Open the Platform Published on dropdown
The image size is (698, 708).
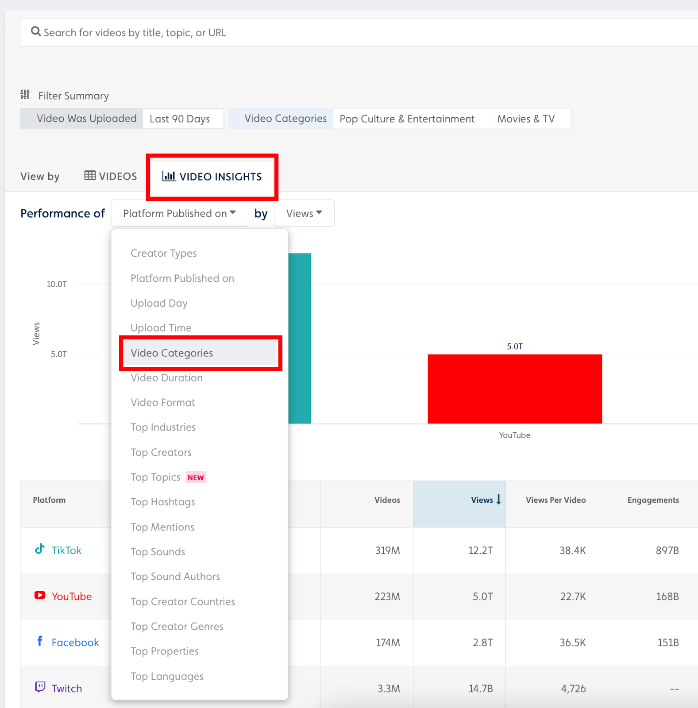[179, 213]
